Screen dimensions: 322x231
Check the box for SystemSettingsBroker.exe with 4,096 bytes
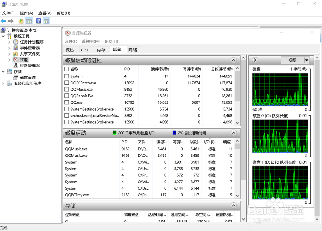tap(67, 122)
